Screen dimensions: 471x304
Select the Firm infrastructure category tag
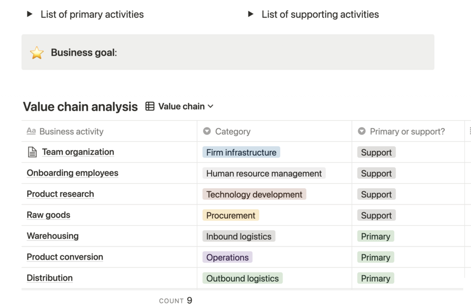(x=241, y=152)
